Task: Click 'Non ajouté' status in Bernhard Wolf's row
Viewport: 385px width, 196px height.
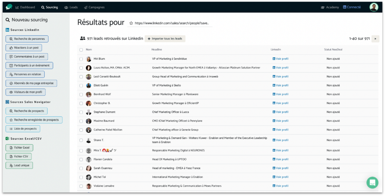Action: [x=333, y=94]
